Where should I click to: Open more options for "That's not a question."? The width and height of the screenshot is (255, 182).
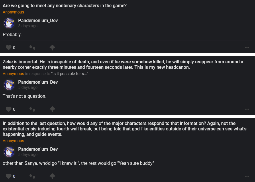[x=247, y=109]
